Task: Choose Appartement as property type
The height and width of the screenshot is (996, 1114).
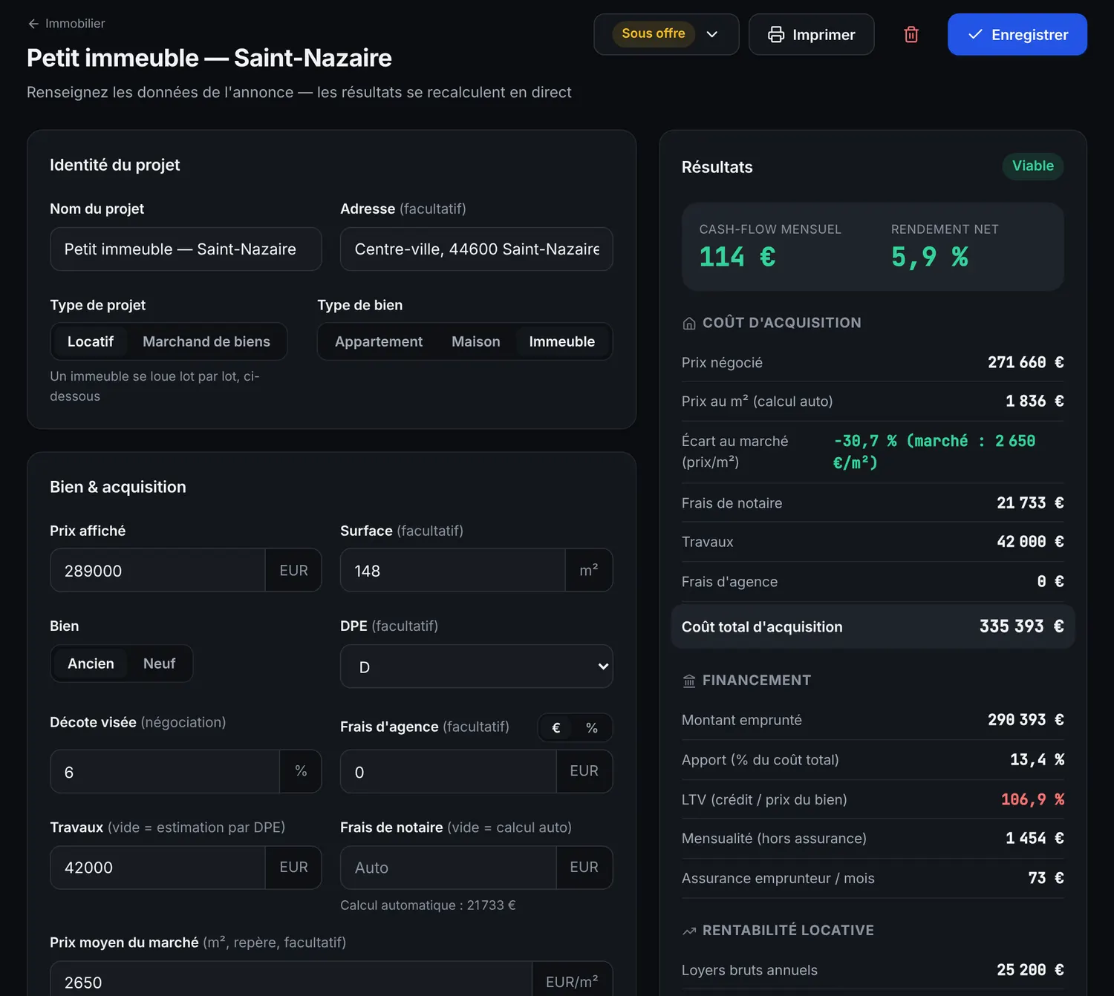Action: click(x=379, y=341)
